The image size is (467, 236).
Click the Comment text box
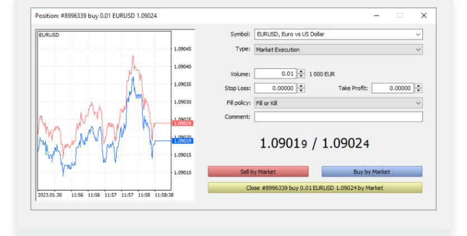[x=338, y=117]
